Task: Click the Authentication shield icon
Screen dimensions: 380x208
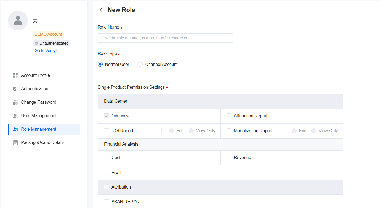Action: 16,89
